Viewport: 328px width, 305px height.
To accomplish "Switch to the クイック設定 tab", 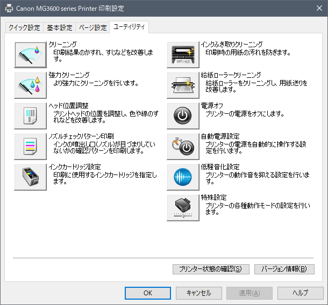I will click(24, 28).
